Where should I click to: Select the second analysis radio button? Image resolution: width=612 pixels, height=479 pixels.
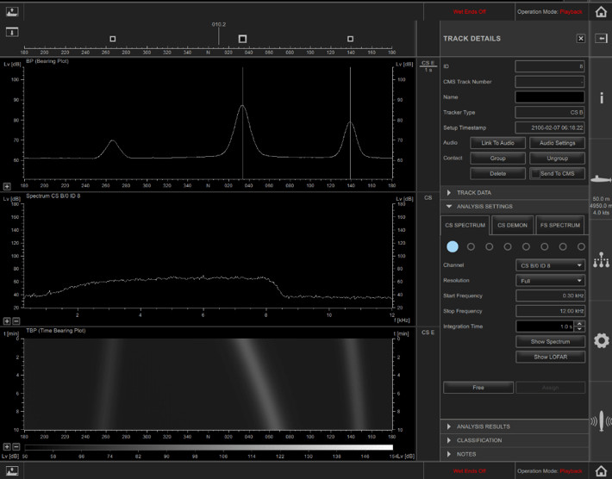coord(471,246)
